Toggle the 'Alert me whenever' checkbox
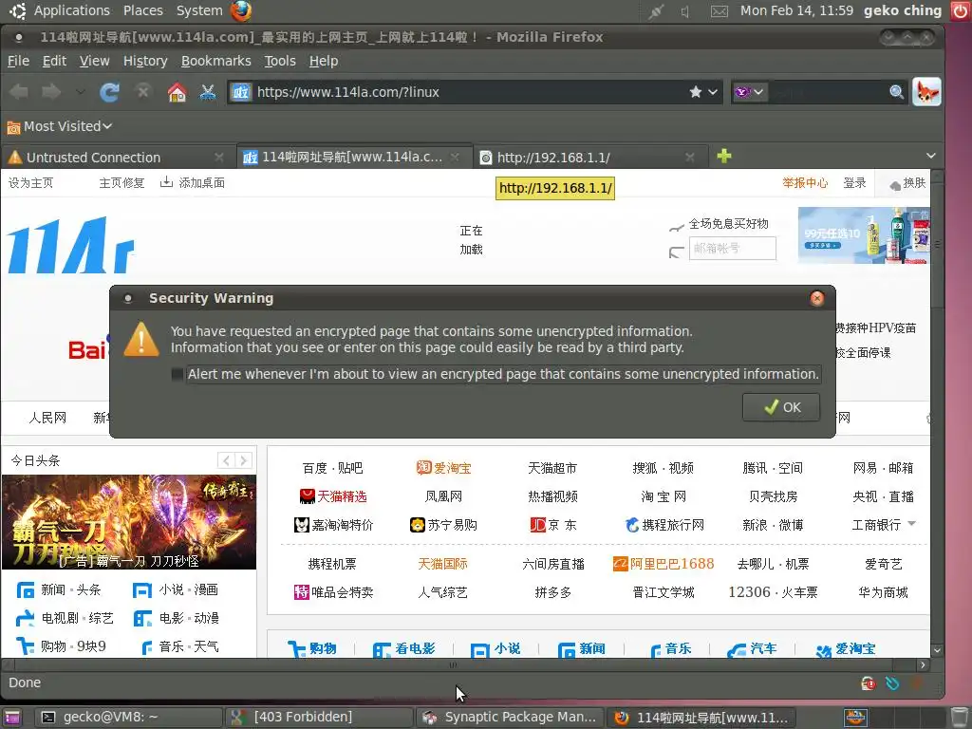 point(178,374)
